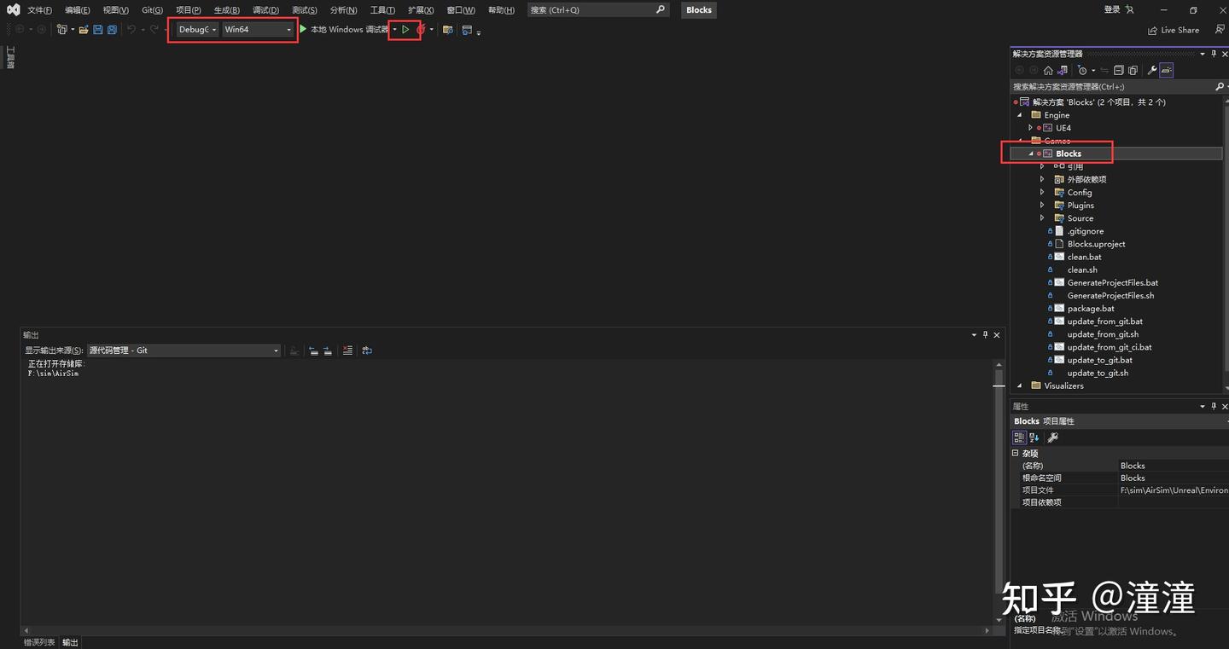Viewport: 1229px width, 649px height.
Task: Go to next message icon in Output
Action: (x=327, y=351)
